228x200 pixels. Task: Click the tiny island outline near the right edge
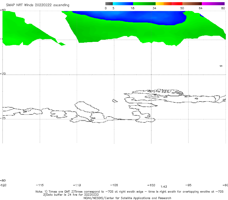coord(221,66)
